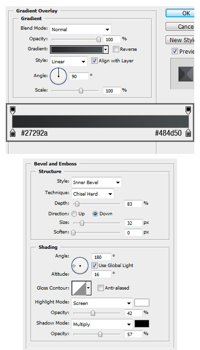Click the New Style button
The image size is (200, 350).
click(180, 40)
